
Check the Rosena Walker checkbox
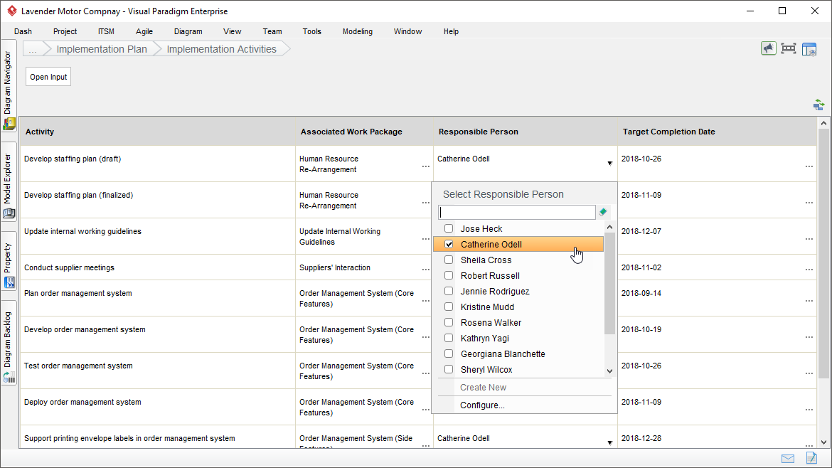(x=449, y=323)
